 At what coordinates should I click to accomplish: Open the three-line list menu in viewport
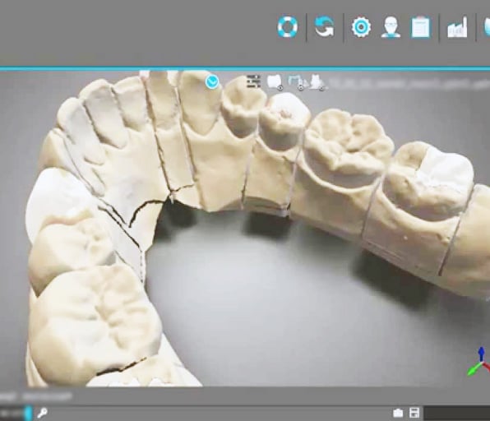253,81
